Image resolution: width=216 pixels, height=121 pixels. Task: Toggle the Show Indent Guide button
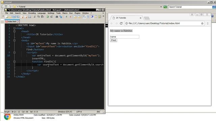pyautogui.click(x=92, y=17)
